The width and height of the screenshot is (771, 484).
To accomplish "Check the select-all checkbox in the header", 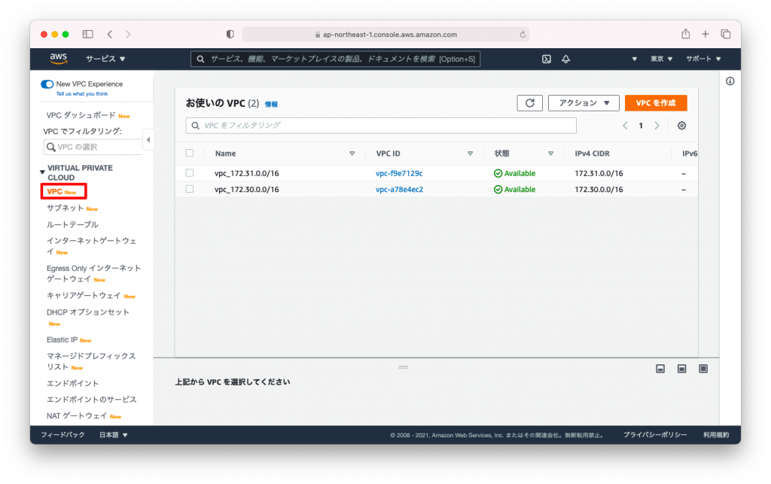I will tap(190, 153).
